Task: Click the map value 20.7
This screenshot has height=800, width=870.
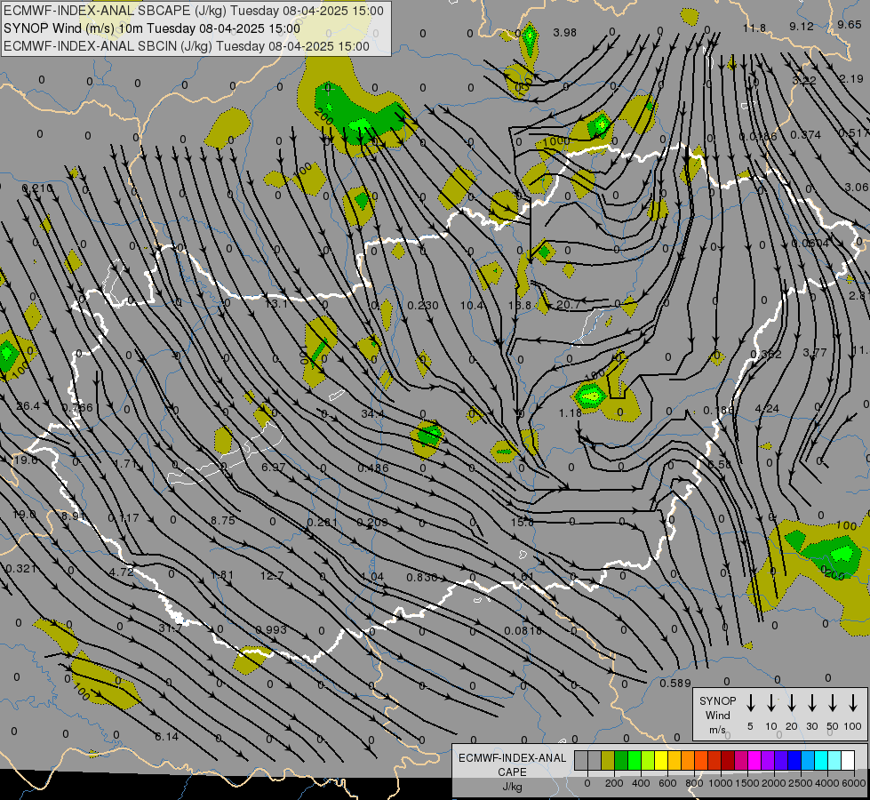Action: tap(568, 304)
